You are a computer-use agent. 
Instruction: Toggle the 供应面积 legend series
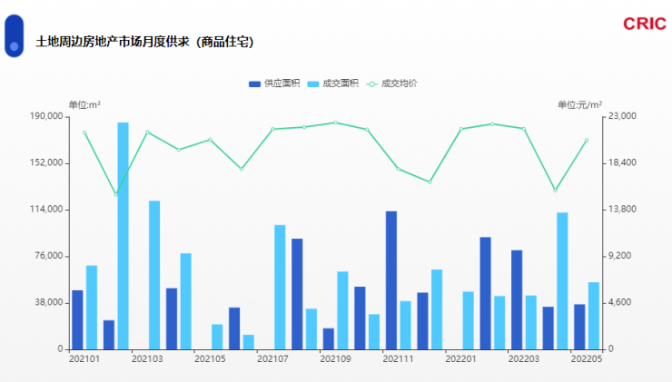point(274,83)
